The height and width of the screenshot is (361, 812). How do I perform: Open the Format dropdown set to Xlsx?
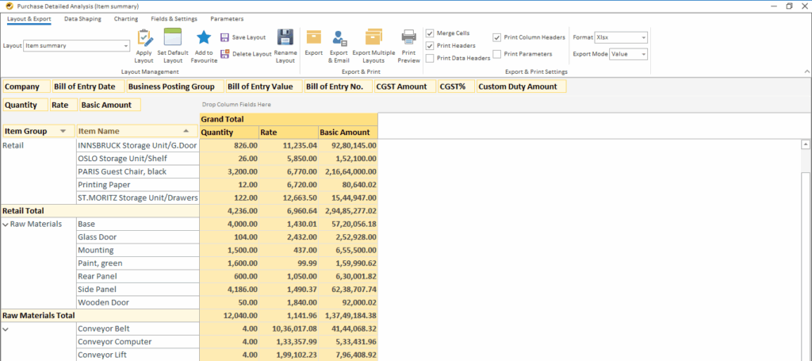click(643, 37)
